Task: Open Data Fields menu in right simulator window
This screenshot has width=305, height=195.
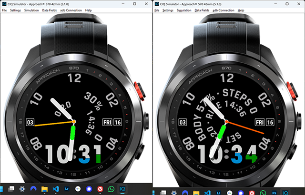Action: tap(203, 10)
